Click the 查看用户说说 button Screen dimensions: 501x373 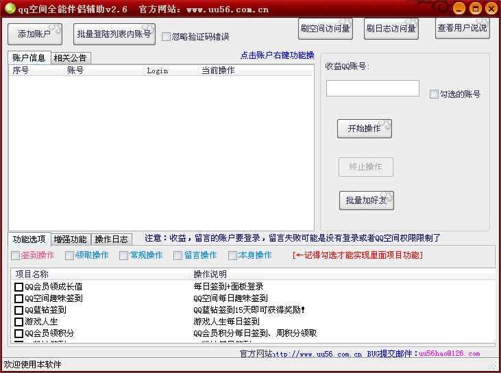click(x=463, y=28)
